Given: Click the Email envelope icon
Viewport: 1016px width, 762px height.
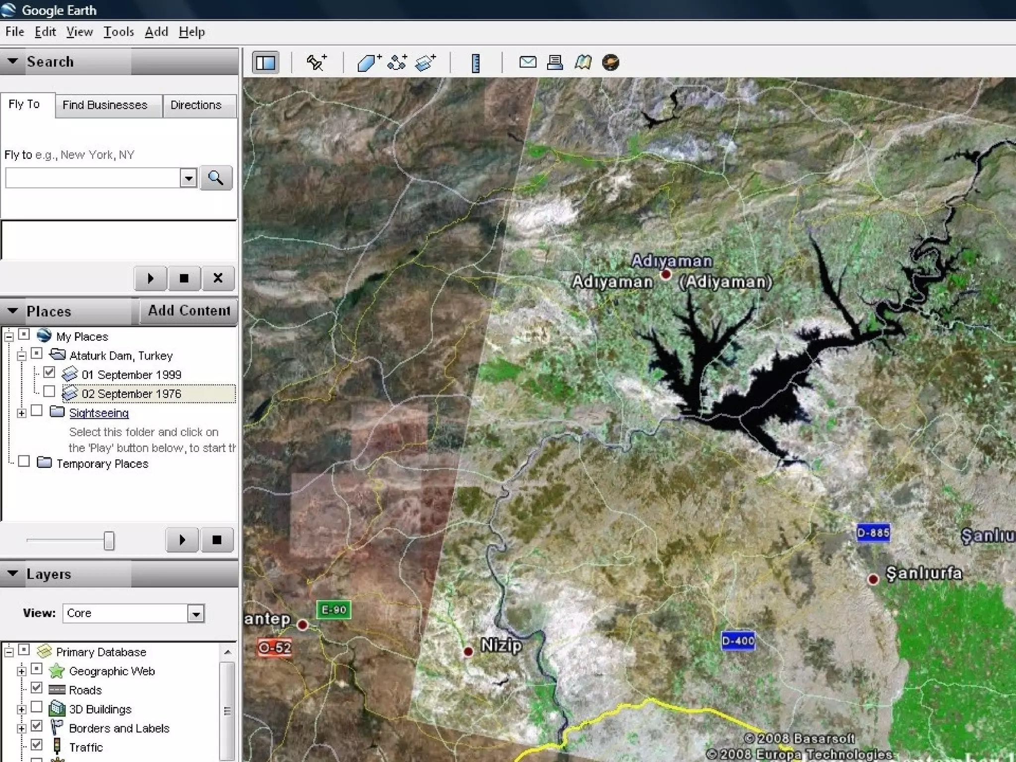Looking at the screenshot, I should [527, 63].
